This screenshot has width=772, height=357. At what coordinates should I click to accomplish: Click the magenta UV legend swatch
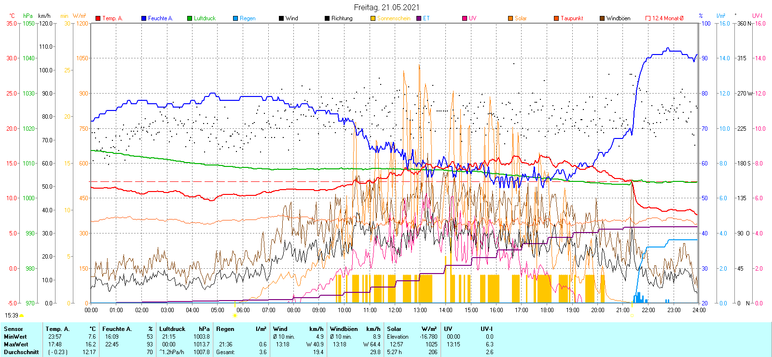[465, 18]
